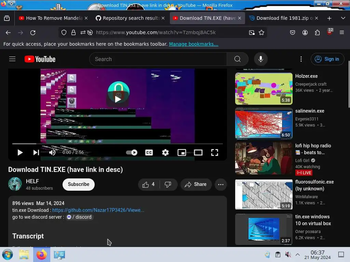Open Firefox application menu
The width and height of the screenshot is (350, 262).
pos(342,32)
